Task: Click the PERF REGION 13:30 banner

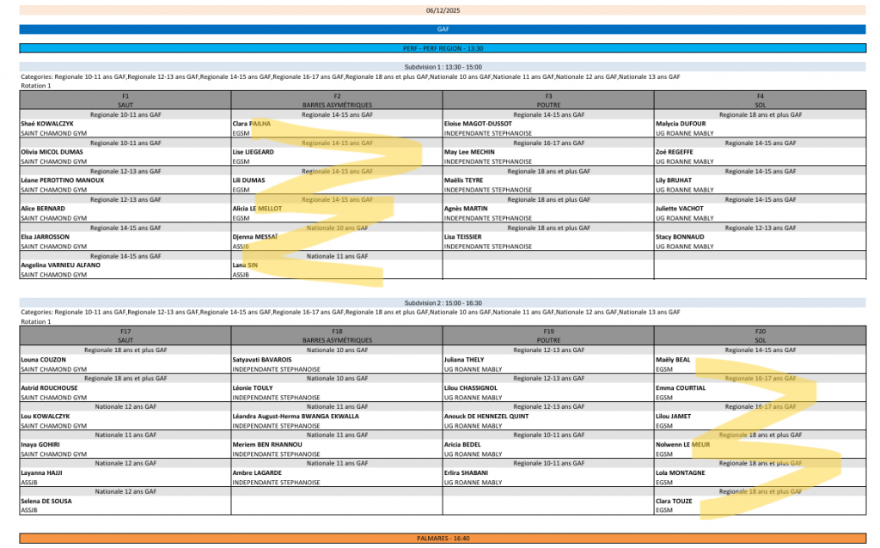Action: [x=443, y=48]
